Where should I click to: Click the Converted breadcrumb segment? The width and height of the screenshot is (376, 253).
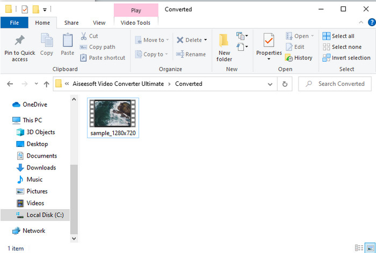click(x=189, y=84)
